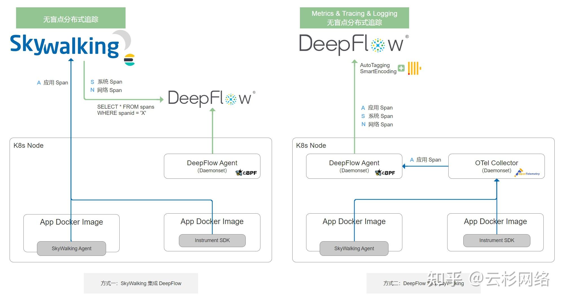Click the green 无盲点分布式追踪 banner

pos(71,18)
